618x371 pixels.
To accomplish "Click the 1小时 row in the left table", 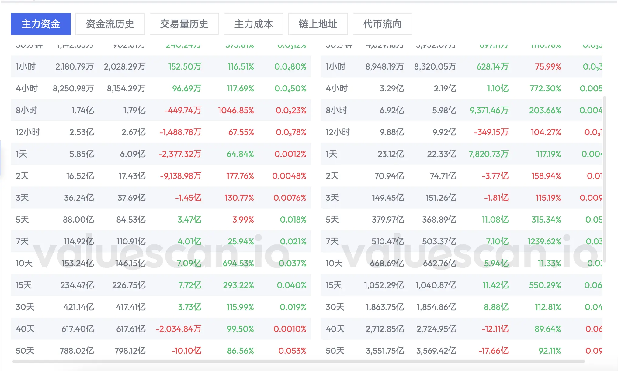I will coord(26,66).
